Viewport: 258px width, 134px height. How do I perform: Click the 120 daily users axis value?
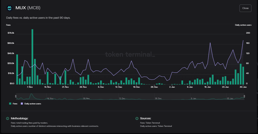(x=248, y=53)
